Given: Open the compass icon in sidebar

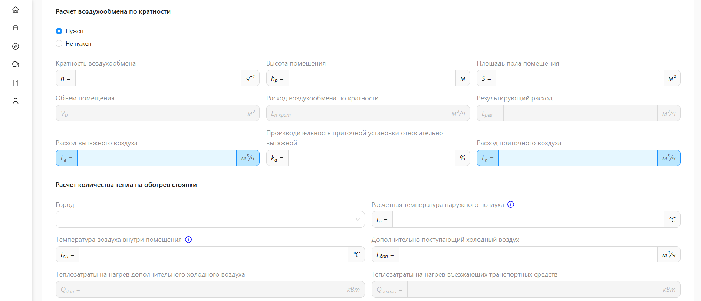Looking at the screenshot, I should click(x=16, y=46).
